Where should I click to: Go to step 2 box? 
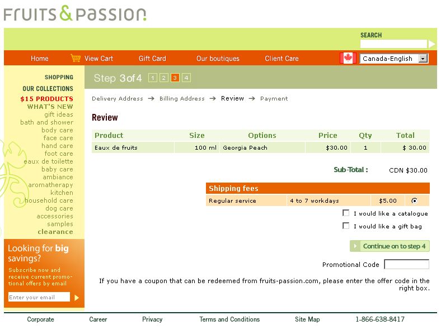click(x=163, y=78)
